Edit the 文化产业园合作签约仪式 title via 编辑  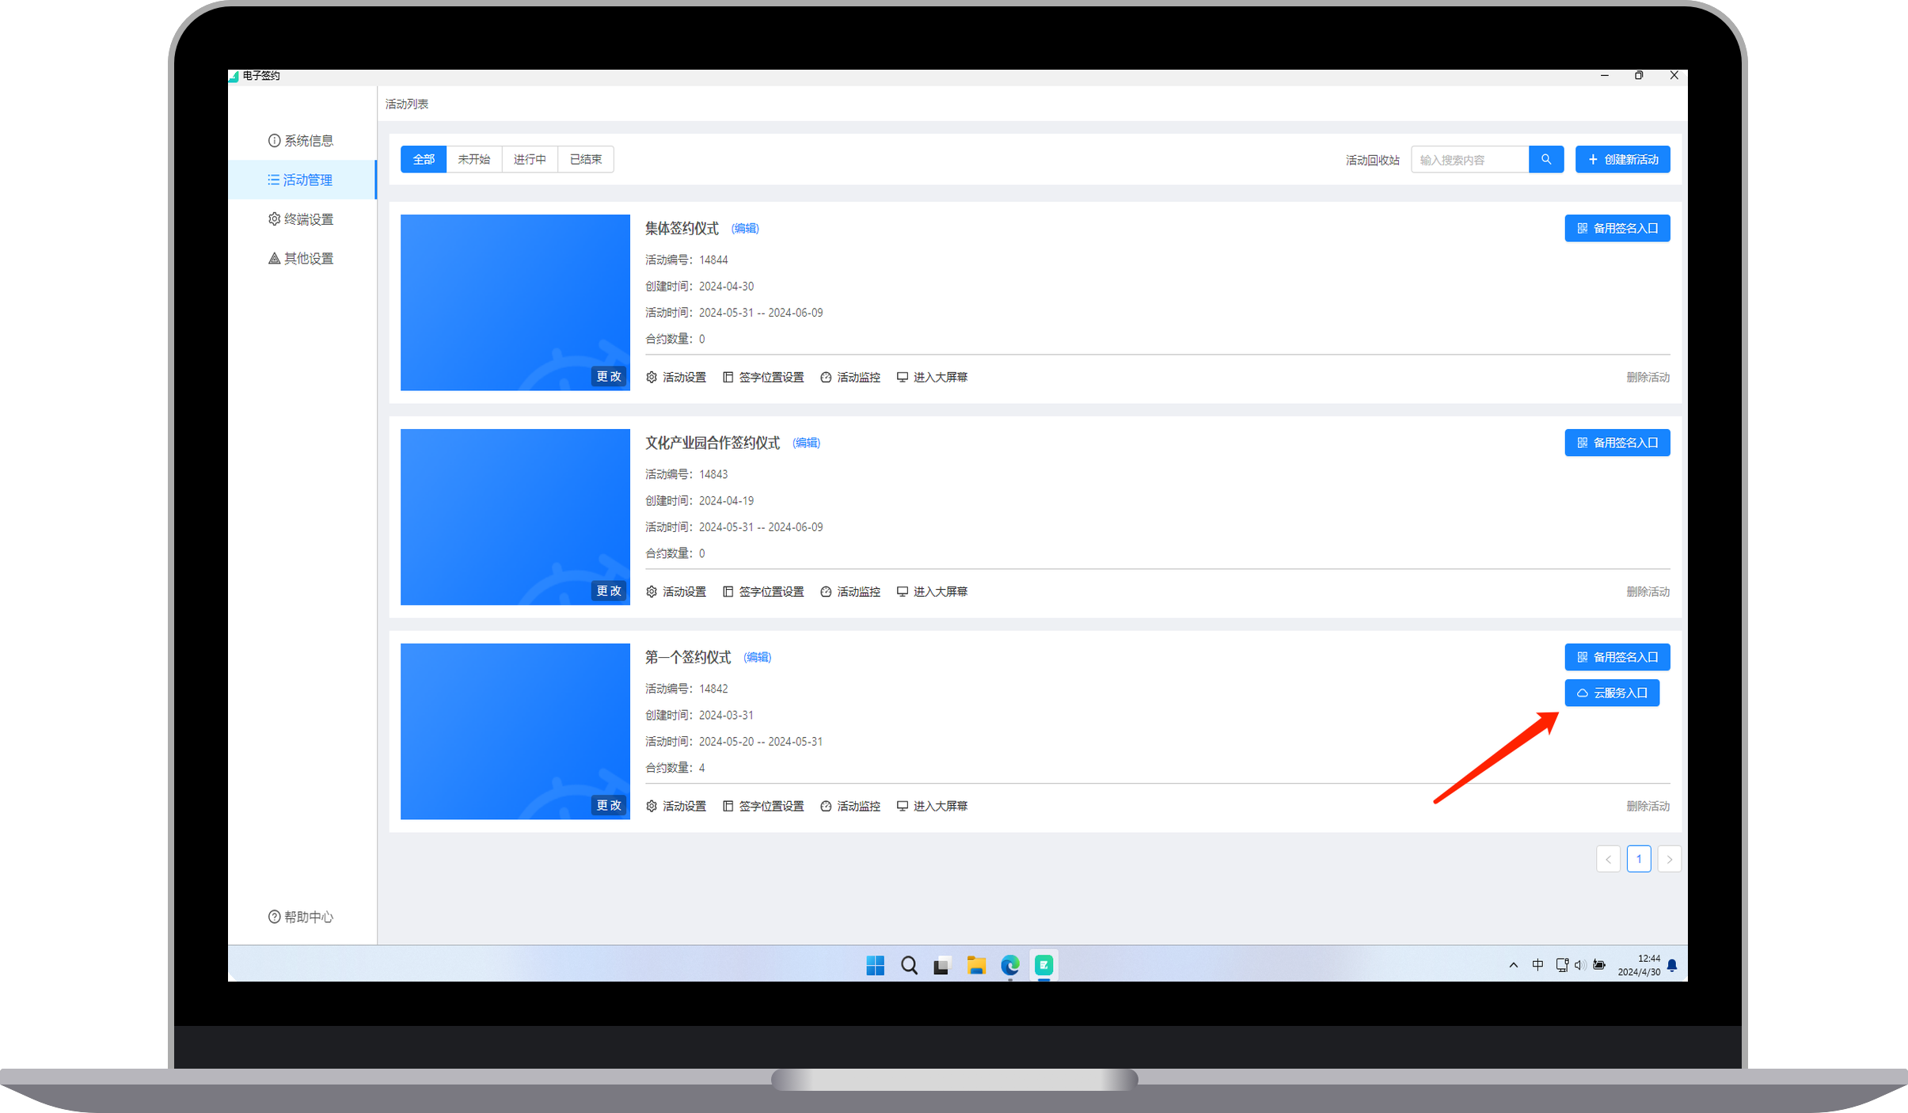point(807,443)
